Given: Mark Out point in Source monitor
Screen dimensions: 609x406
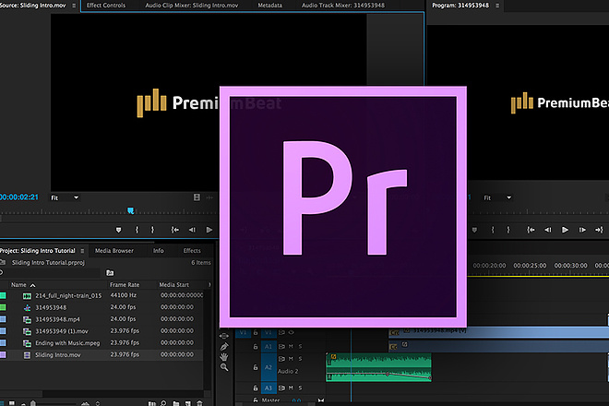Looking at the screenshot, I should click(152, 230).
